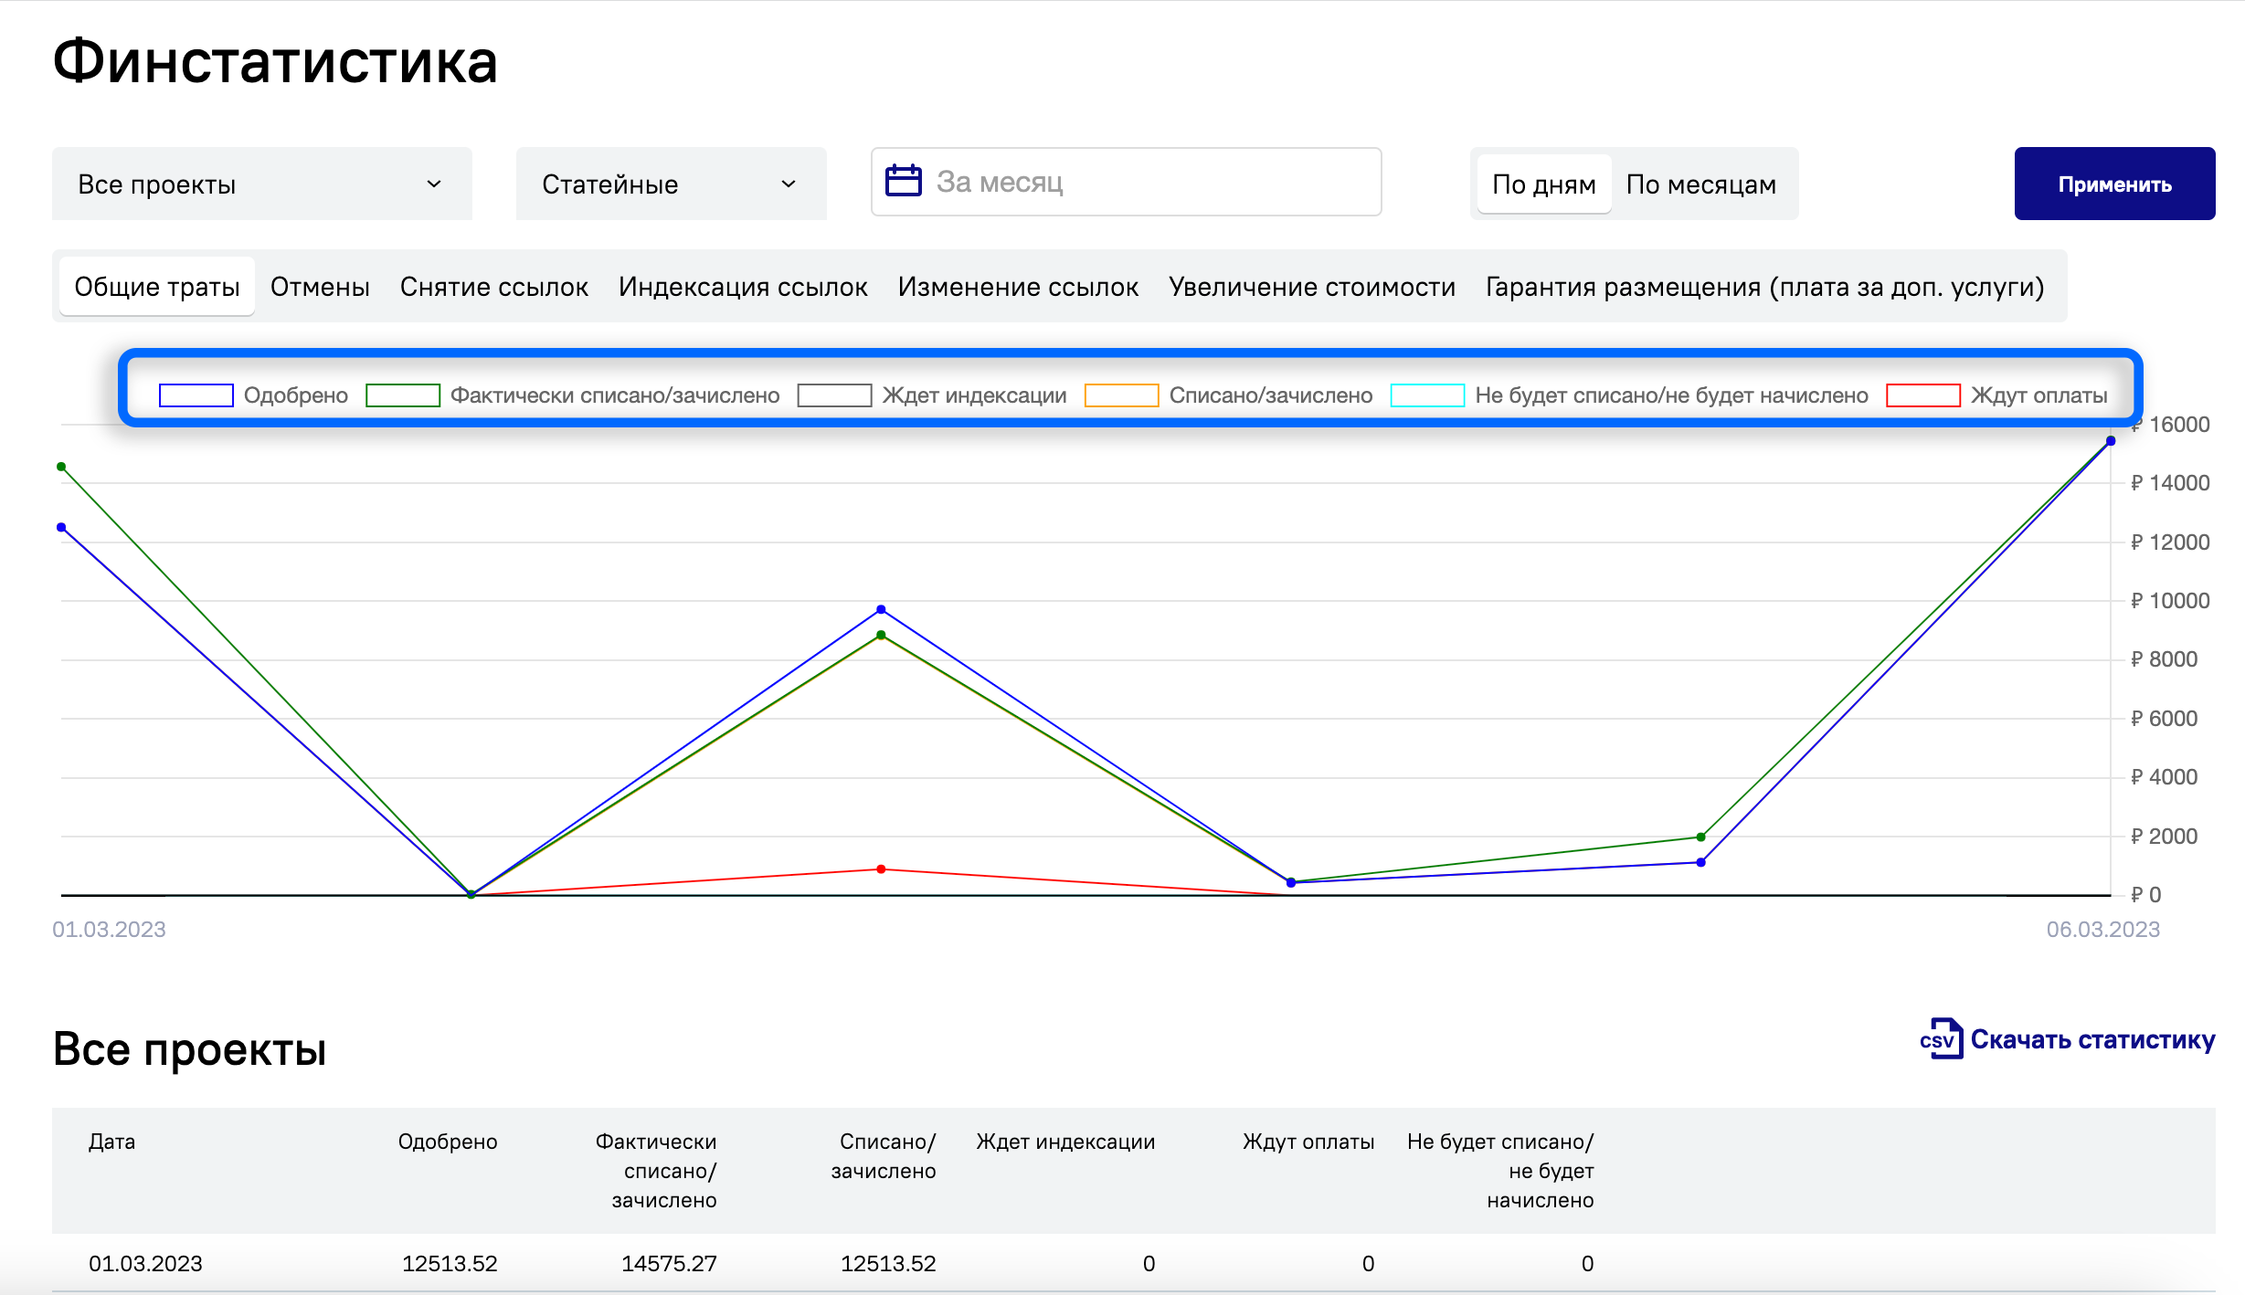The image size is (2245, 1295).
Task: Click the peak Одобрено data point on chart
Action: pos(2111,441)
